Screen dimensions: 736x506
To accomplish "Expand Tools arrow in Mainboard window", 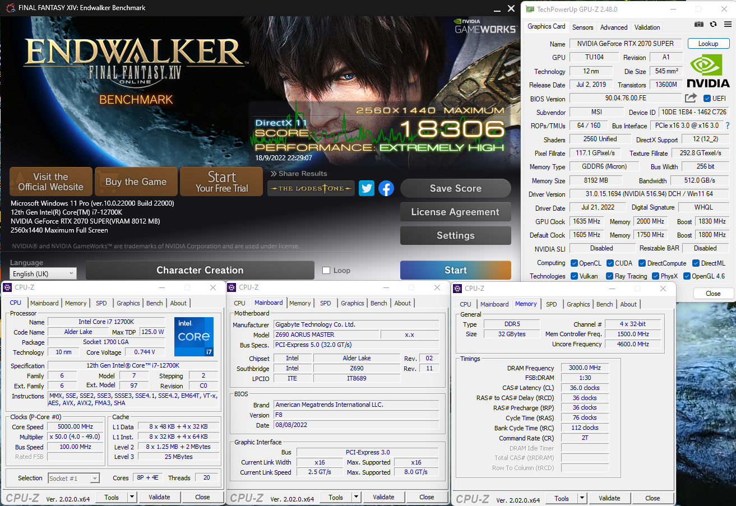I will pyautogui.click(x=356, y=497).
